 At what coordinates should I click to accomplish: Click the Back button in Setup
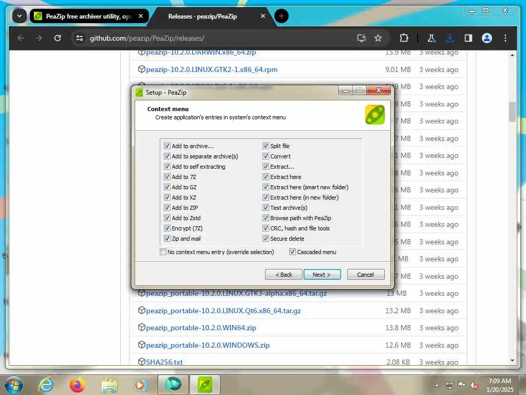pos(284,275)
